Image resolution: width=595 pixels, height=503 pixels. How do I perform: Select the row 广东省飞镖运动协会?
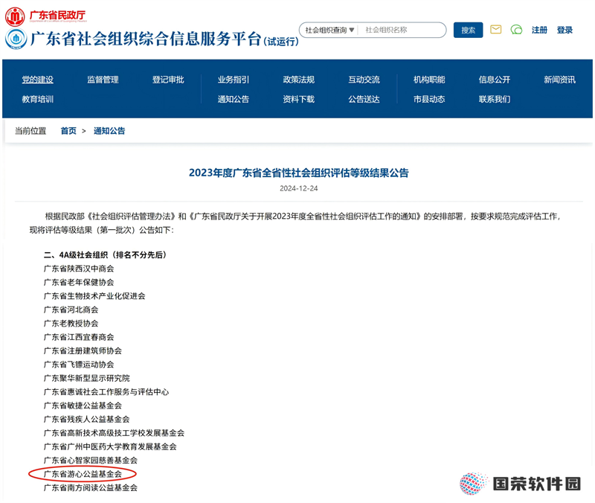pyautogui.click(x=79, y=364)
